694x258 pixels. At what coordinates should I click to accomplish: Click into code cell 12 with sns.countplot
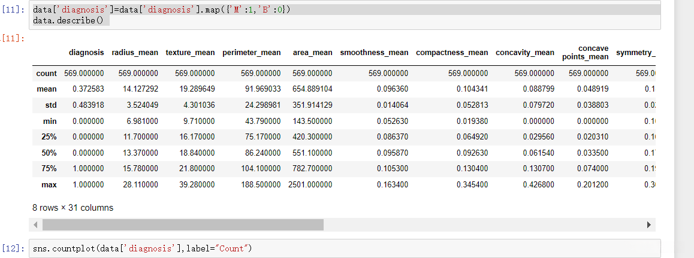pyautogui.click(x=345, y=249)
